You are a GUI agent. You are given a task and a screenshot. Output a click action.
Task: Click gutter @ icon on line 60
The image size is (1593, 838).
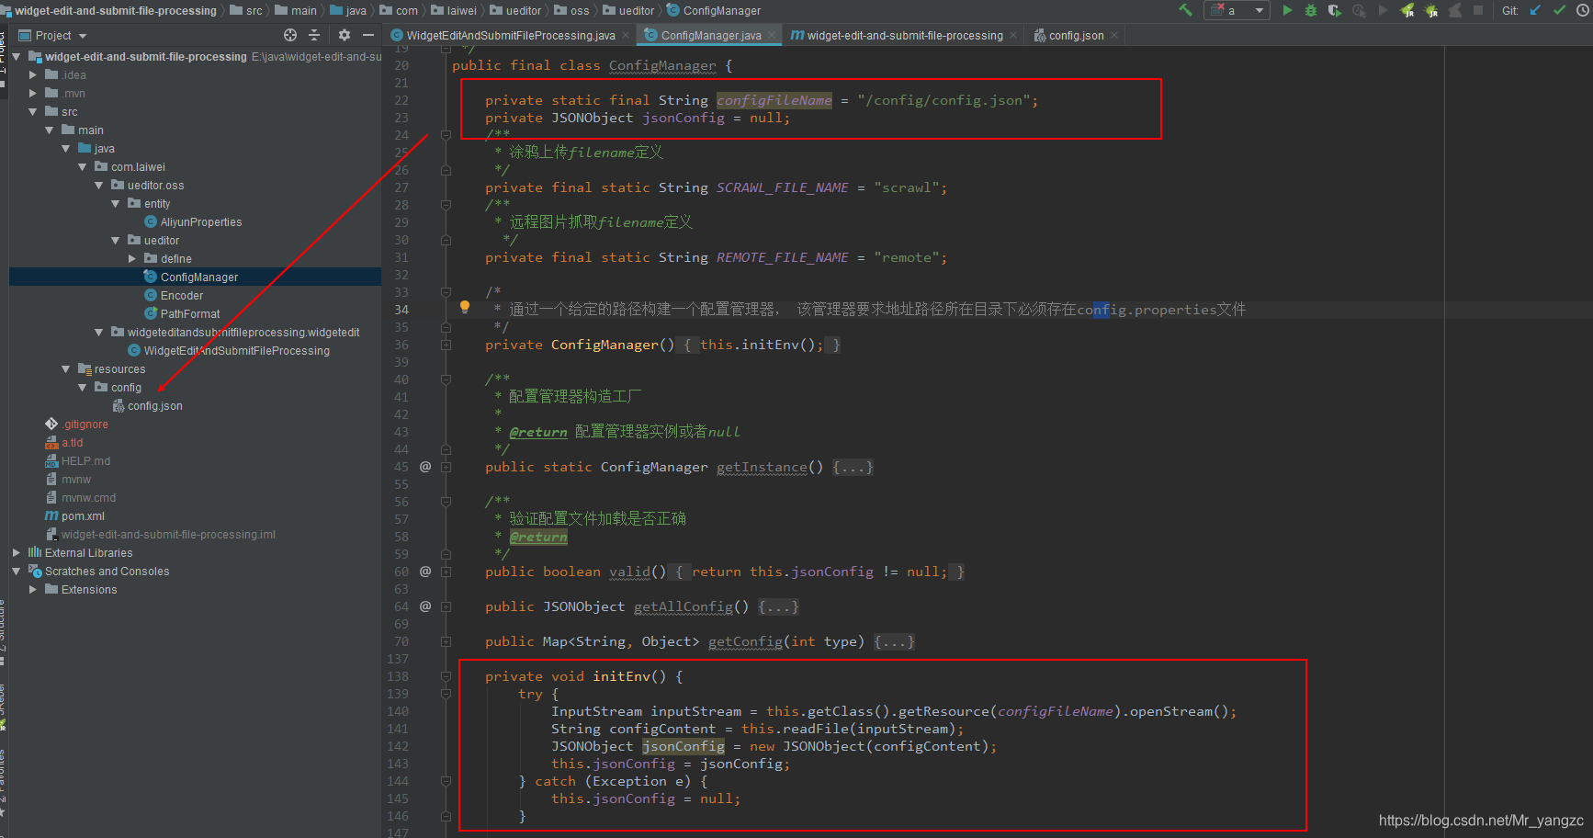[425, 572]
